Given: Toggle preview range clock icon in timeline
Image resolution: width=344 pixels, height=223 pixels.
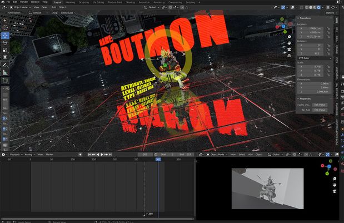Looking at the screenshot, I should pyautogui.click(x=156, y=155).
